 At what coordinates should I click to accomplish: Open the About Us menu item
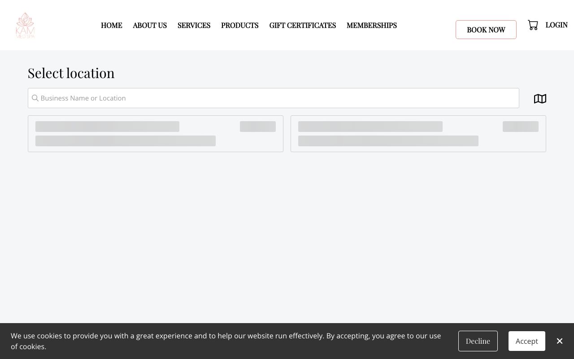pos(150,26)
